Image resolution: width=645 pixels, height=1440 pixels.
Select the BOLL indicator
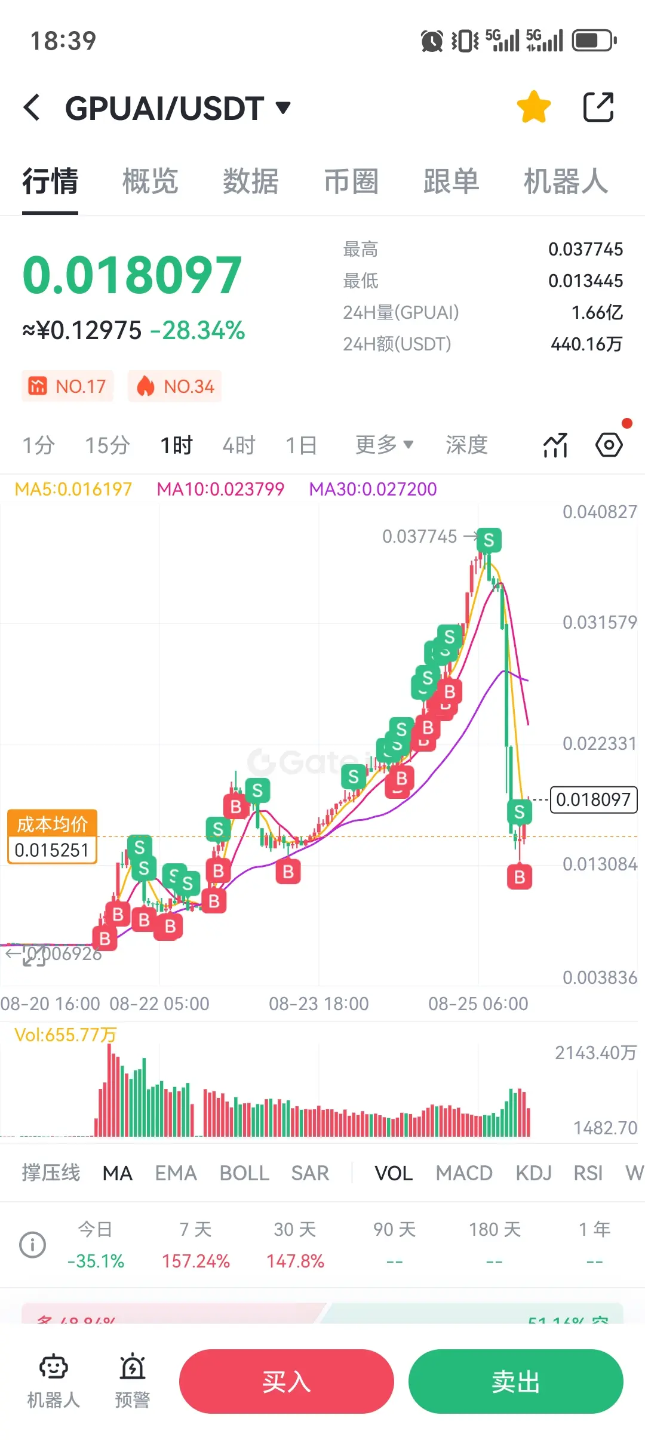click(244, 1173)
